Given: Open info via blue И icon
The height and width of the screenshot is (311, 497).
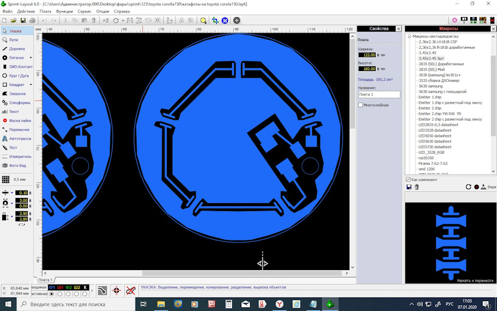Looking at the screenshot, I should point(225,20).
